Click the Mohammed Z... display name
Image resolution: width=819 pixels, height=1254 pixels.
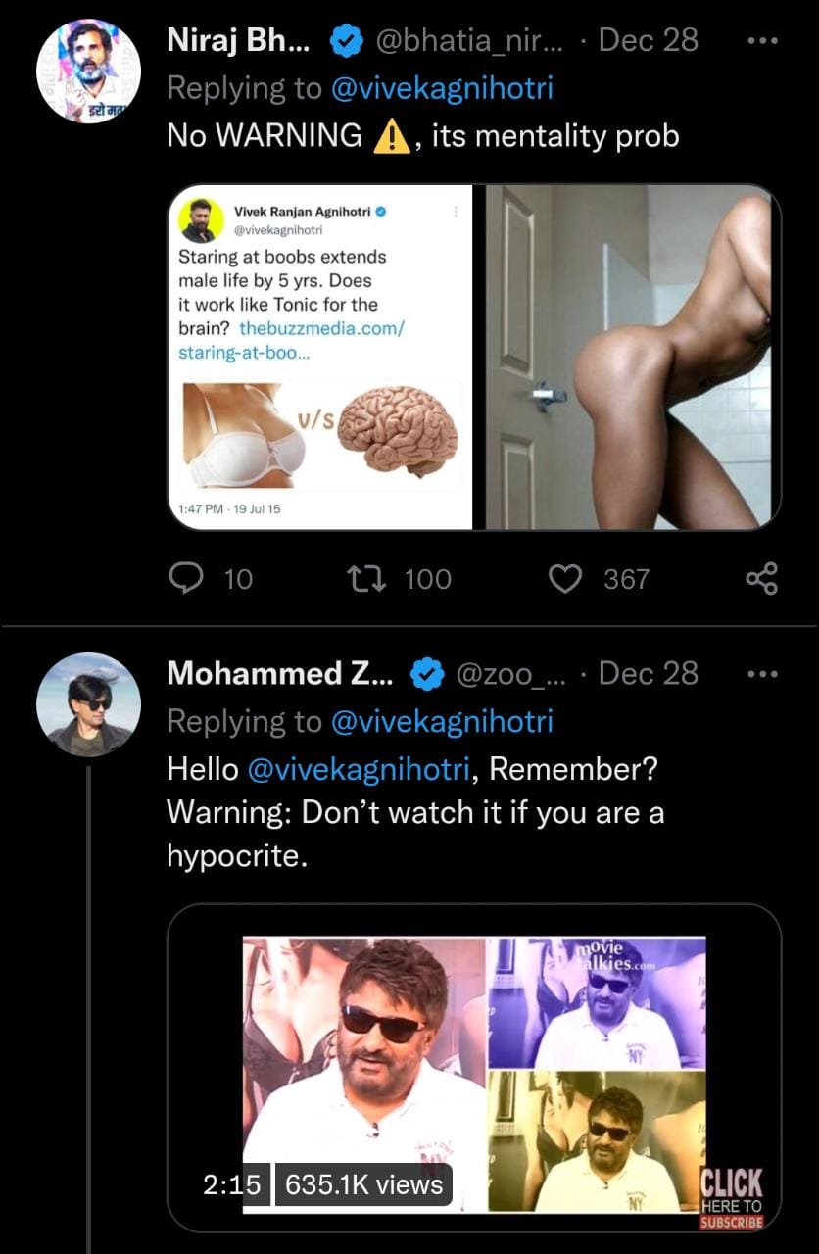[279, 674]
